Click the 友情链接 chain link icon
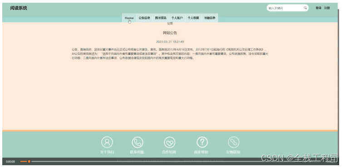This screenshot has width=345, height=167. [233, 142]
